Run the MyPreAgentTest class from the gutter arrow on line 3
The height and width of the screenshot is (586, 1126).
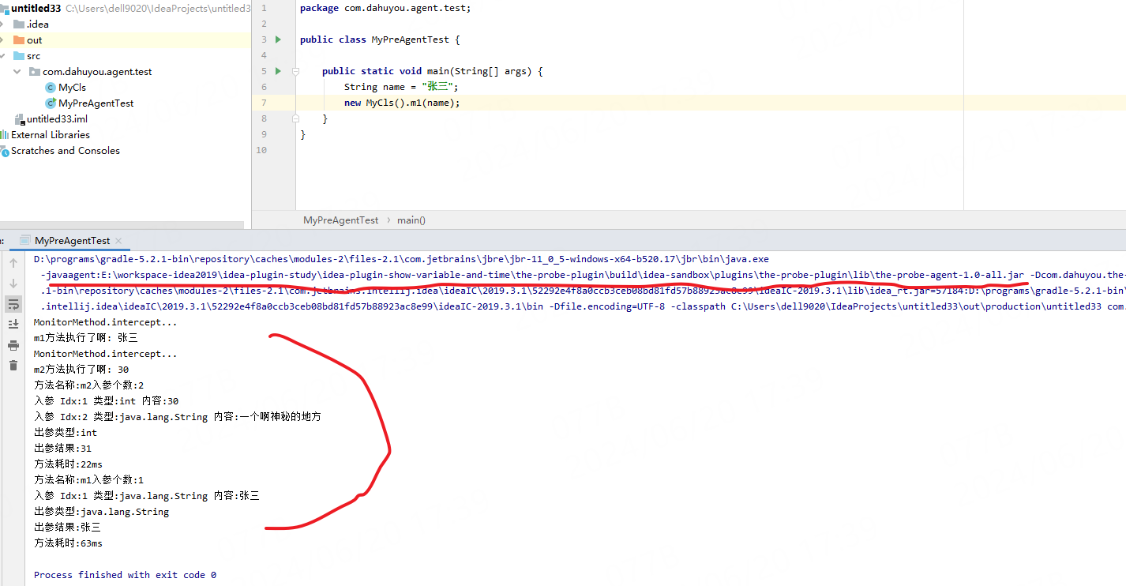[x=277, y=39]
